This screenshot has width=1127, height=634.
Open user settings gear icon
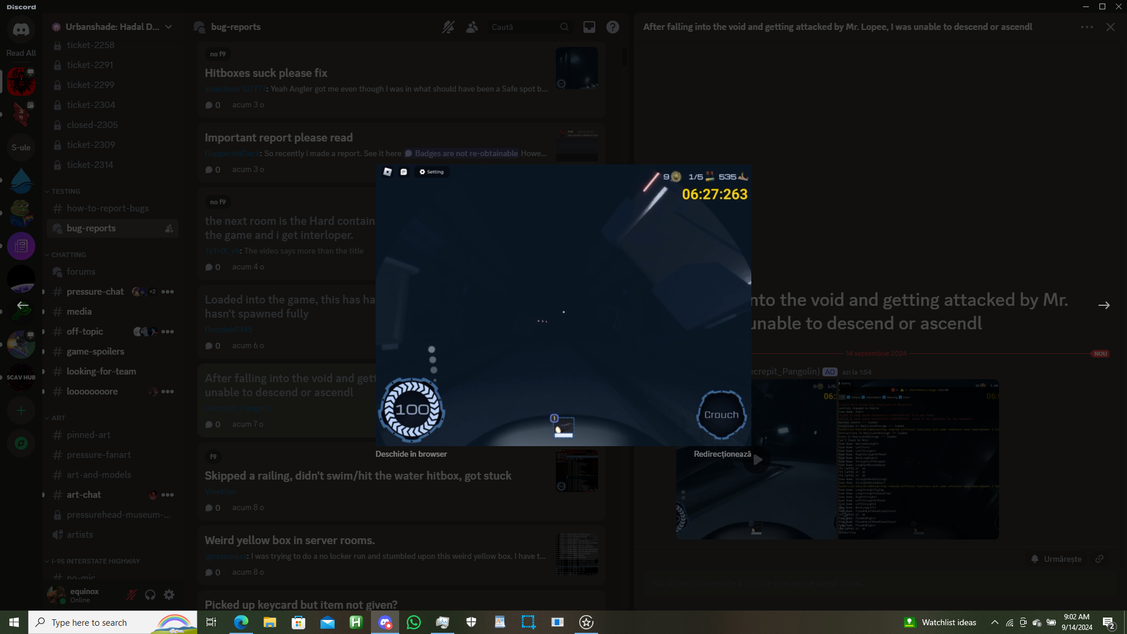pyautogui.click(x=169, y=595)
